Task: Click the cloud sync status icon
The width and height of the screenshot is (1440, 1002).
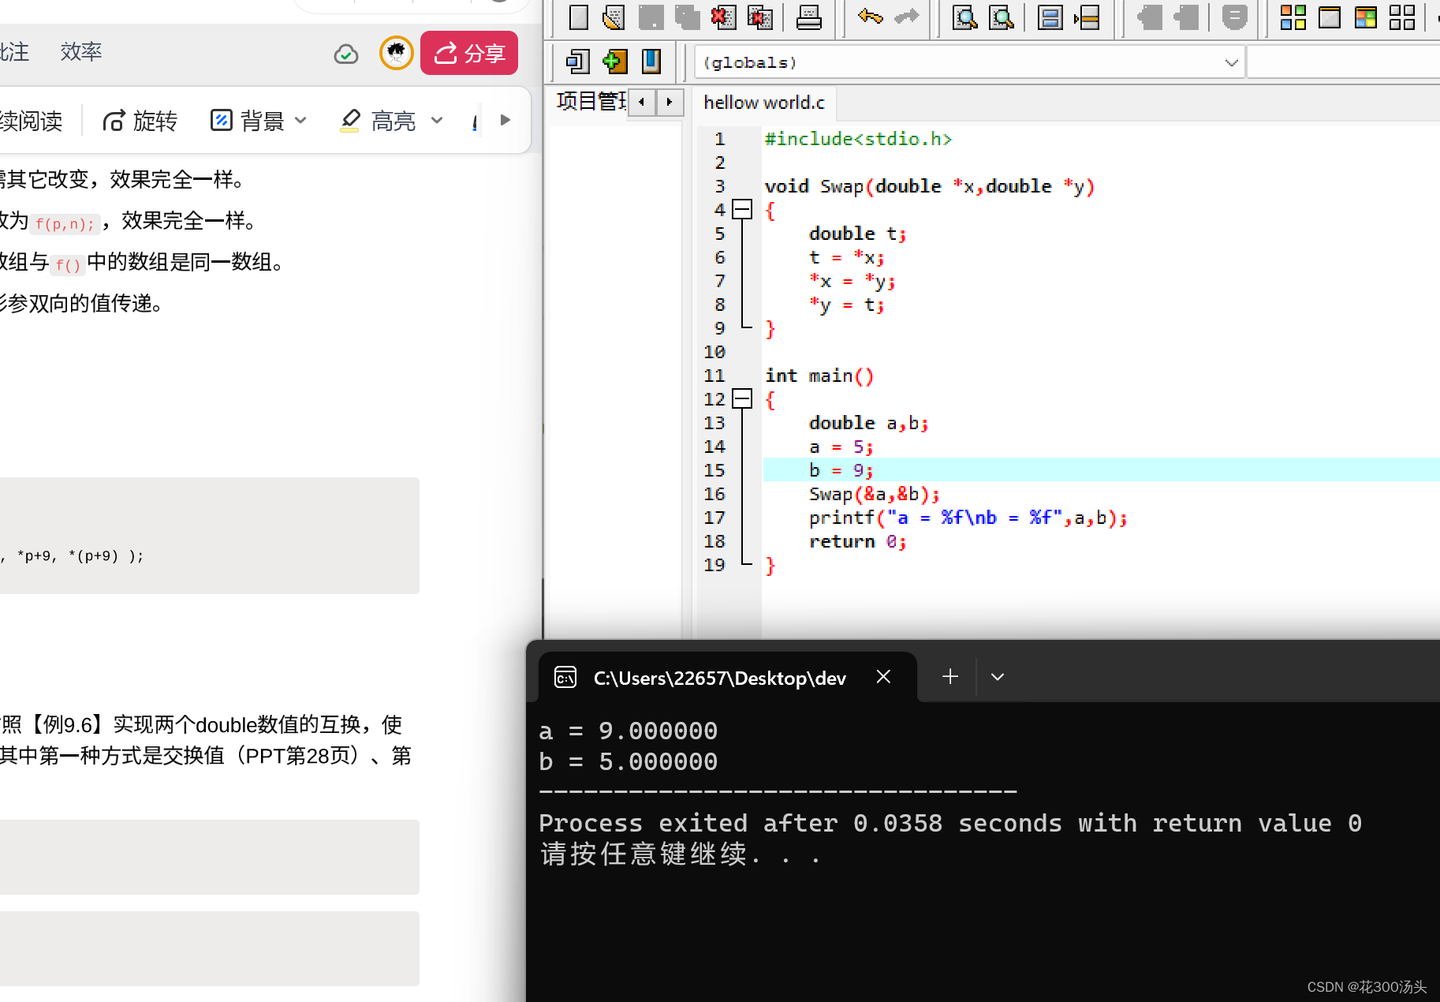Action: [x=346, y=53]
